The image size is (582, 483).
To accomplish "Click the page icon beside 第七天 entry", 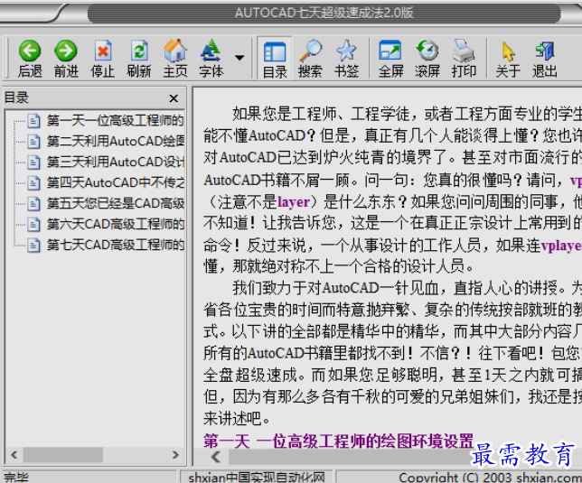I will point(33,246).
